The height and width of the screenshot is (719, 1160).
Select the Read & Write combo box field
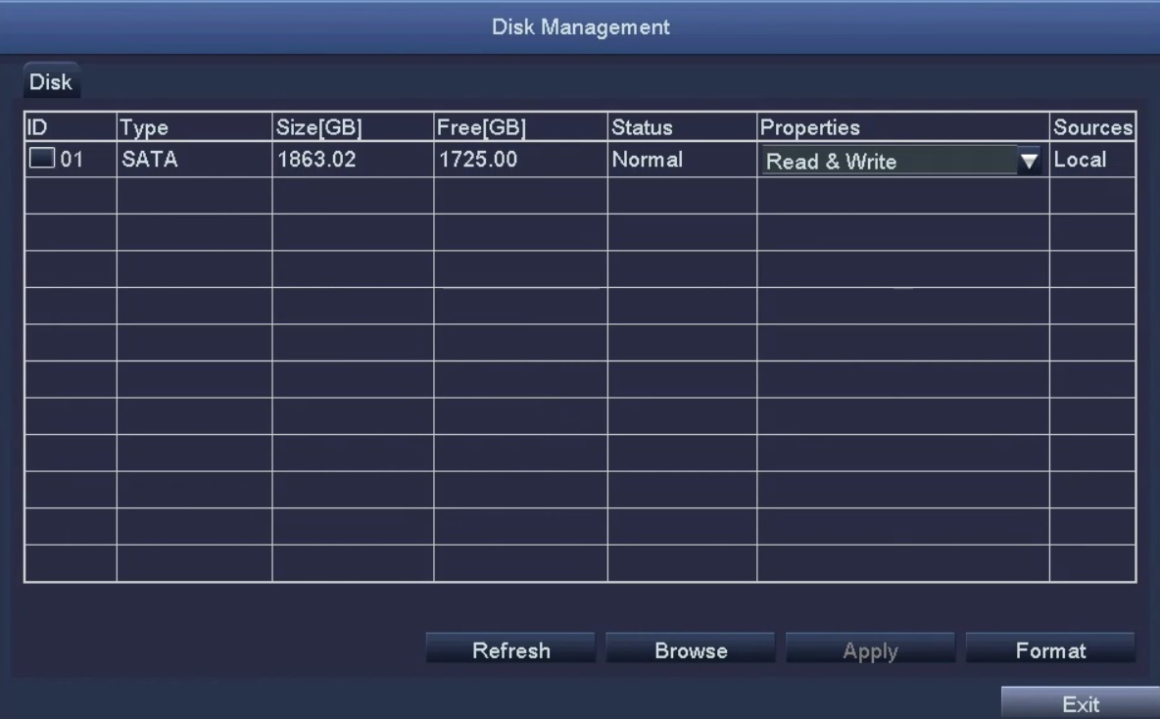click(x=901, y=161)
